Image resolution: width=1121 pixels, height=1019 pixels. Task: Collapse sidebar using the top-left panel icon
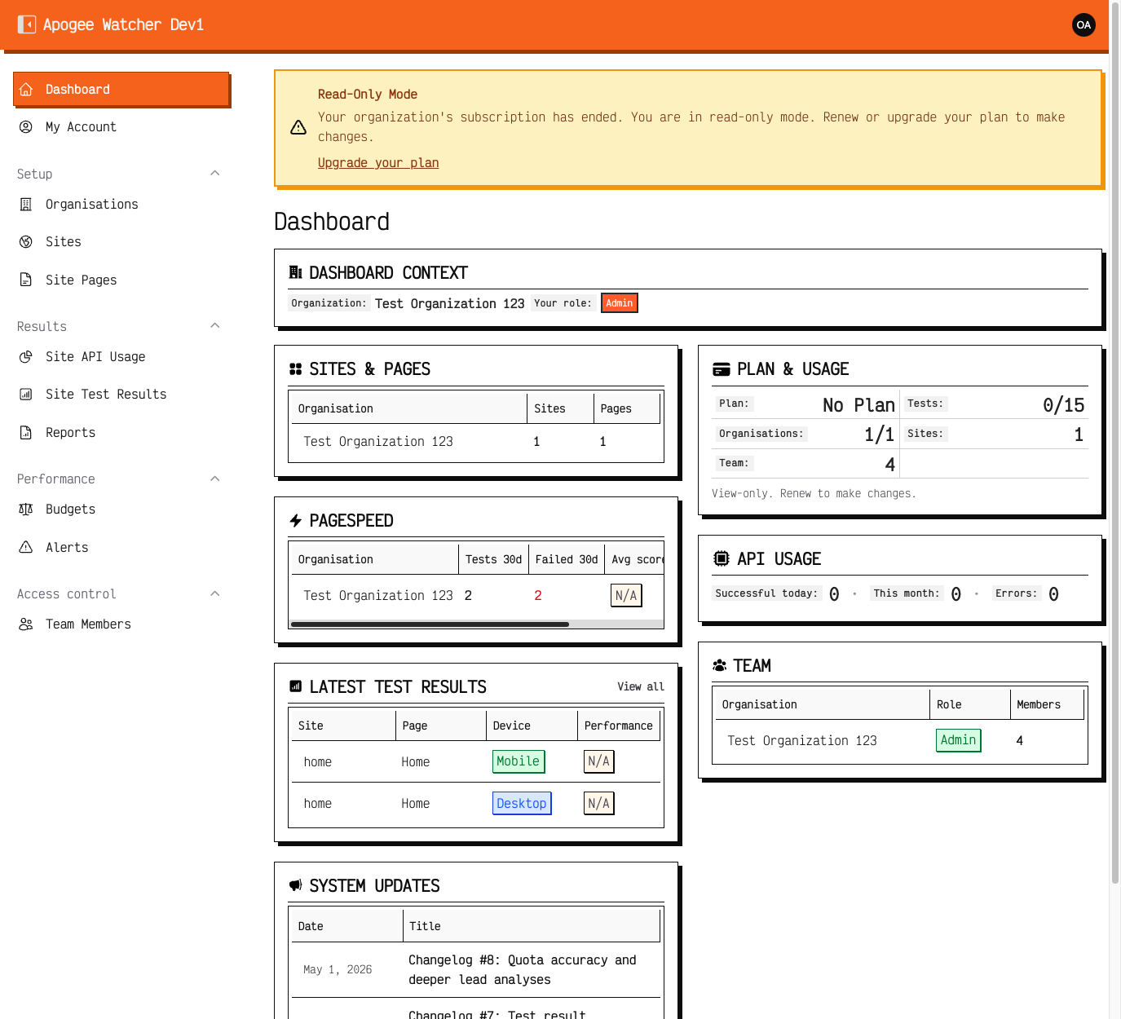pyautogui.click(x=27, y=24)
